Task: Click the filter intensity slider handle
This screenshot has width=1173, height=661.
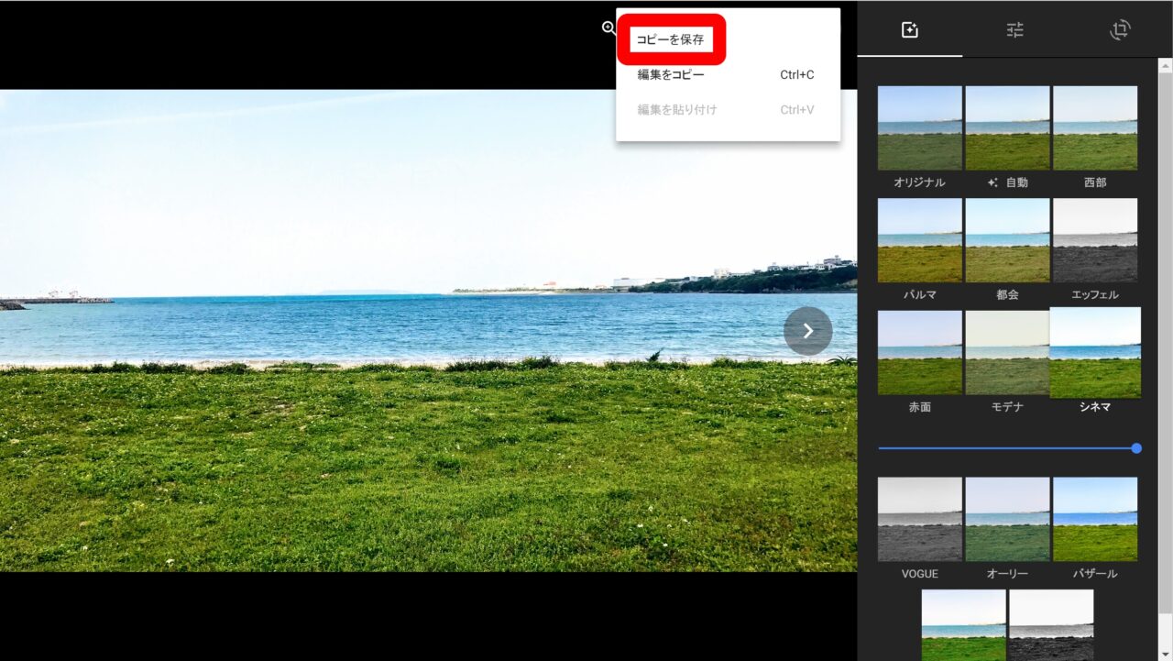Action: point(1136,448)
